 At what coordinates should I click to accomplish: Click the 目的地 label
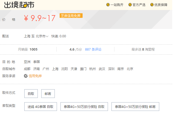9,62
